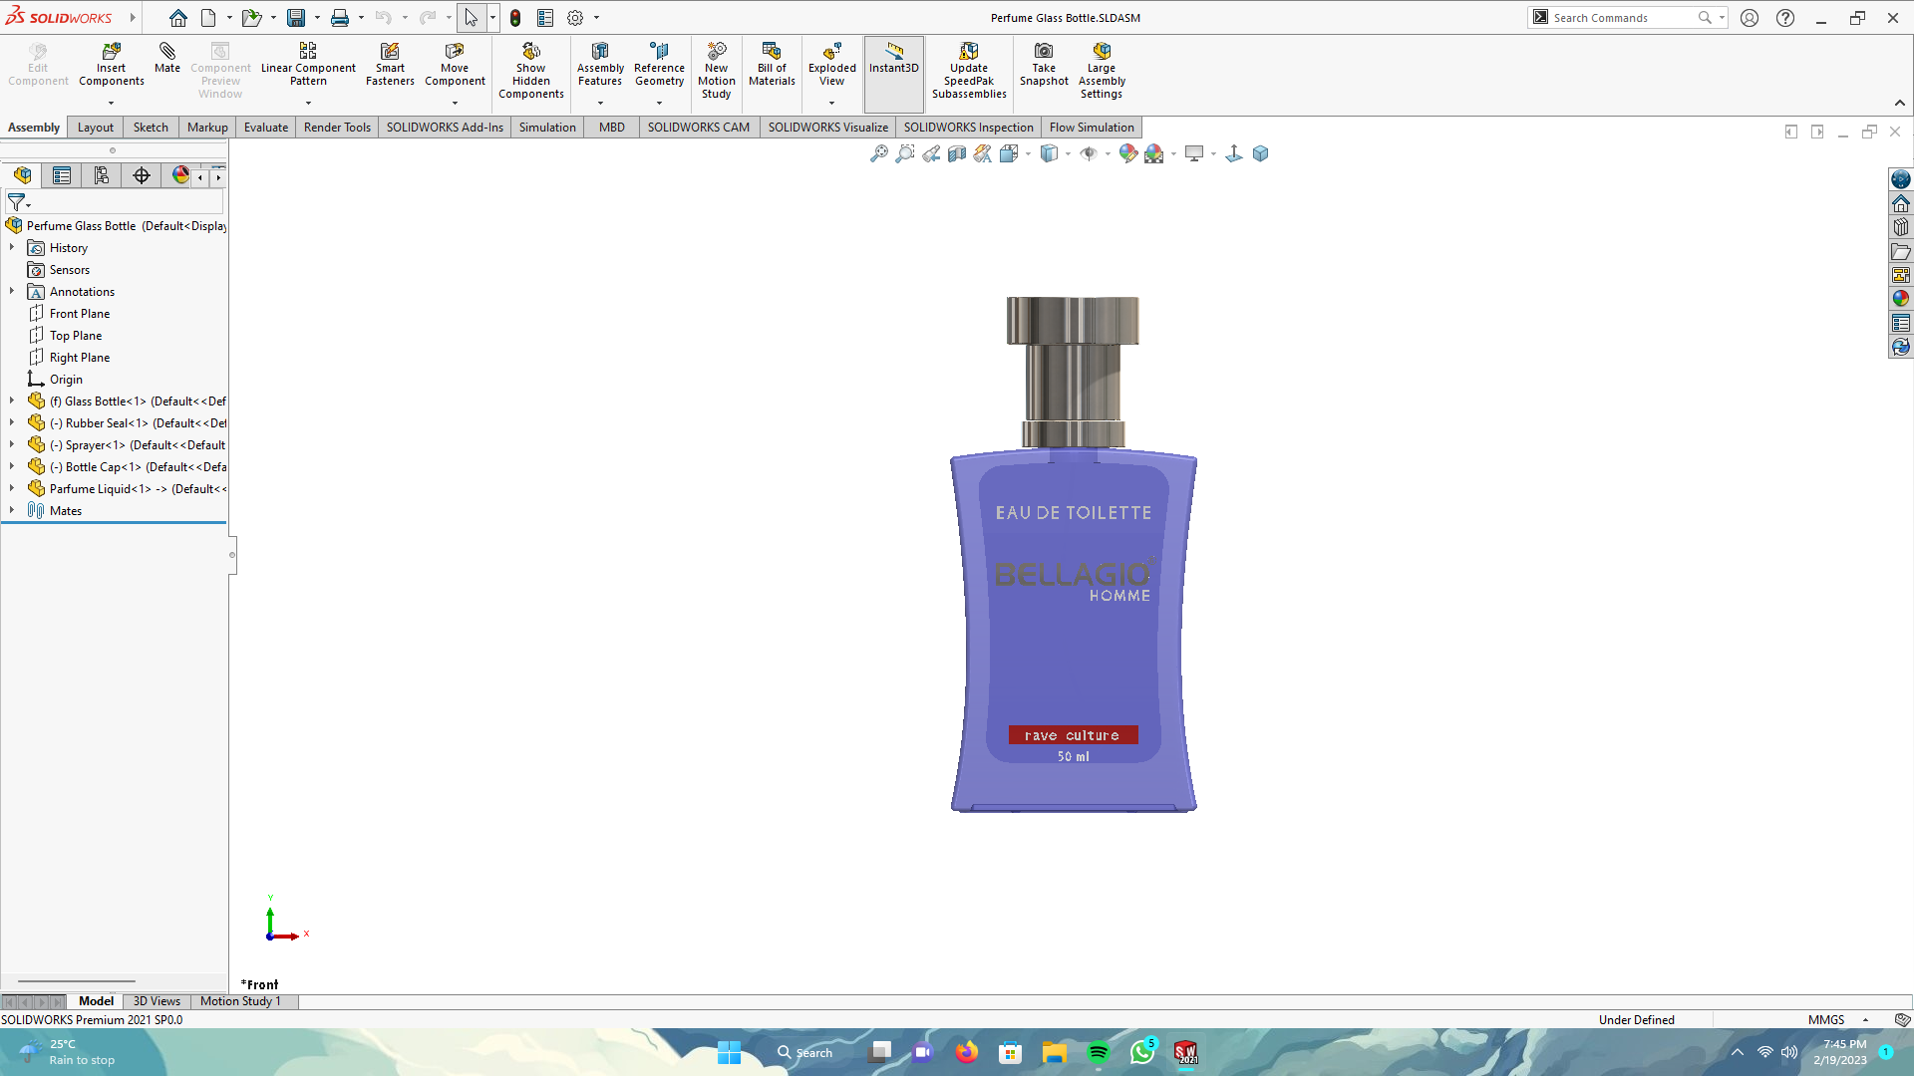Select the Sensors folder
1914x1076 pixels.
(69, 269)
